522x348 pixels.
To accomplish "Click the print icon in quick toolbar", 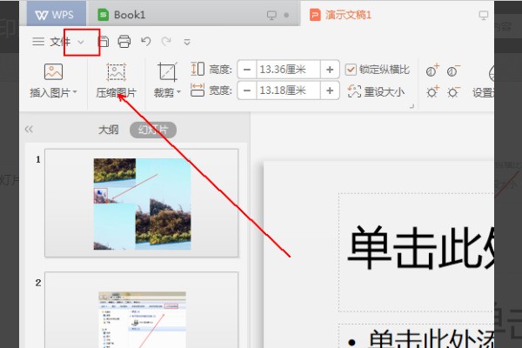I will [x=124, y=42].
